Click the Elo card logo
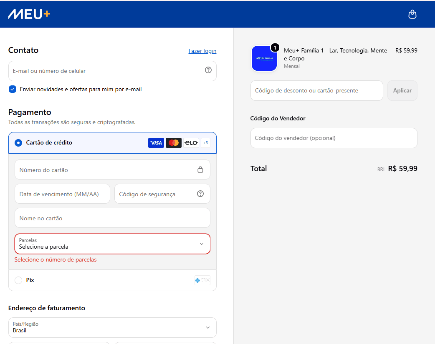The width and height of the screenshot is (435, 344). pyautogui.click(x=191, y=143)
